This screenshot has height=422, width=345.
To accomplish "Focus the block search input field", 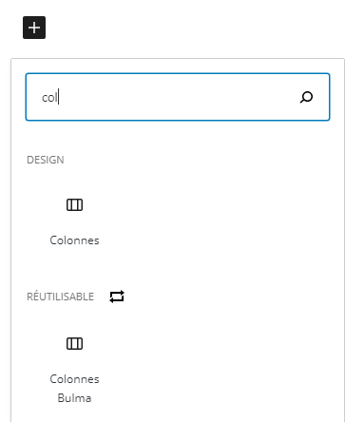I will tap(178, 97).
